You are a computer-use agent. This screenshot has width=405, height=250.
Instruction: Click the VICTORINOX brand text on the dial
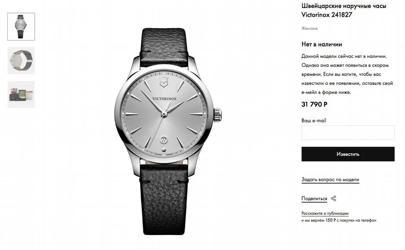click(x=165, y=98)
